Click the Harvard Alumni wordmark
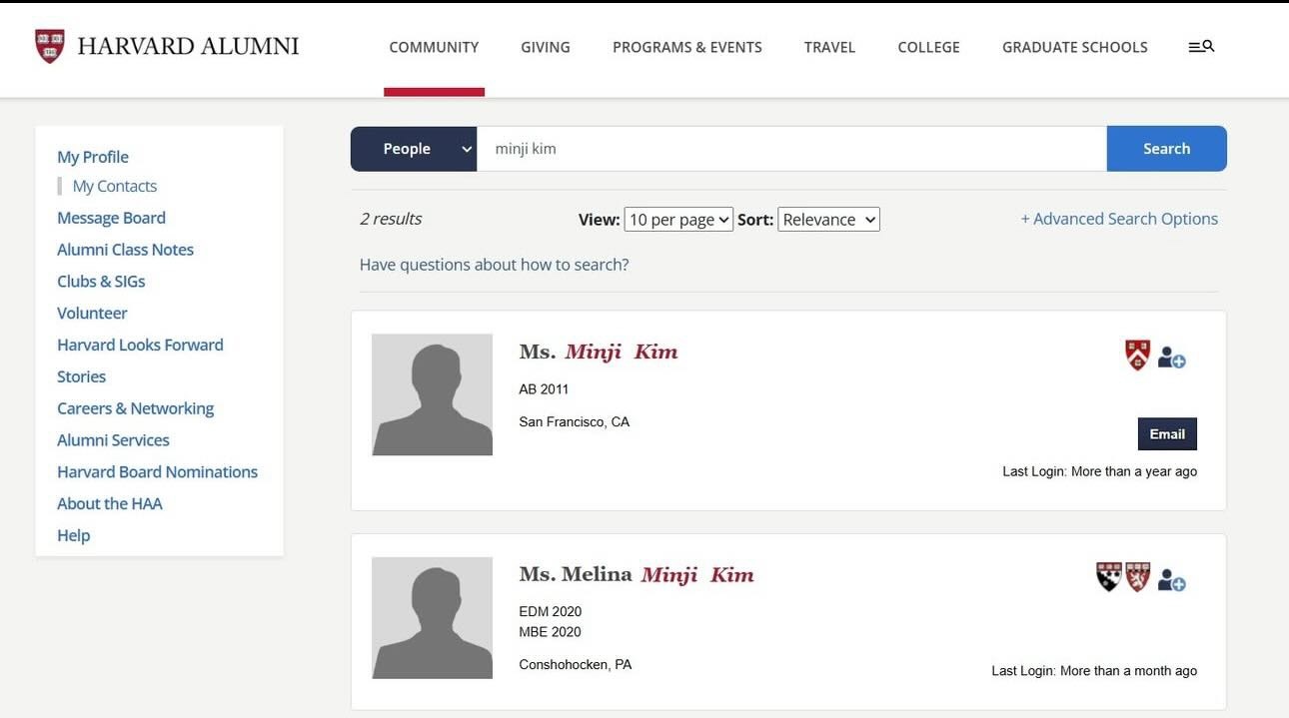Screen dimensions: 1289x718 coord(188,46)
